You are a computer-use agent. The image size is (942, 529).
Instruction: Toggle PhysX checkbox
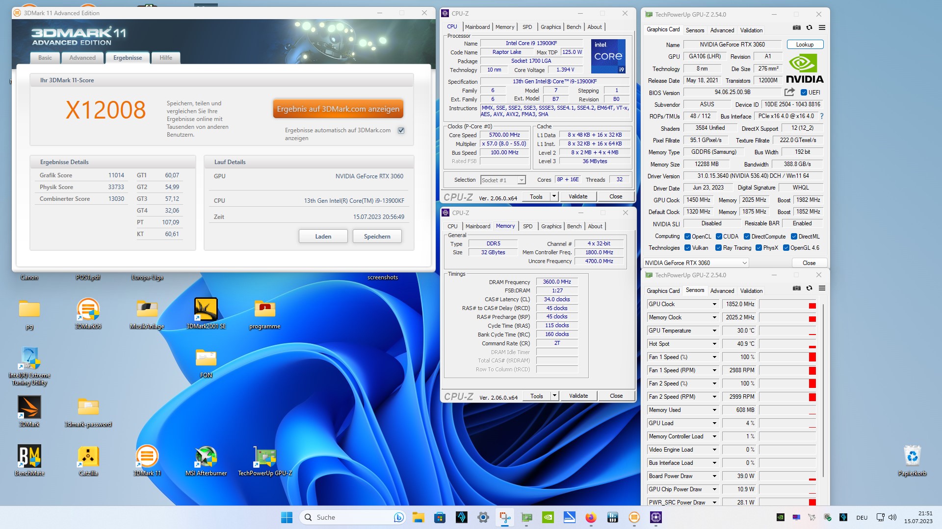coord(759,248)
